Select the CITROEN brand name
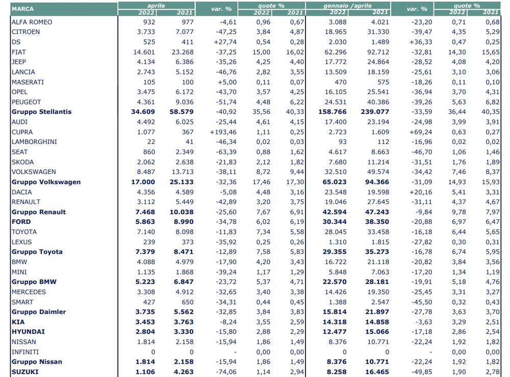 [25, 32]
